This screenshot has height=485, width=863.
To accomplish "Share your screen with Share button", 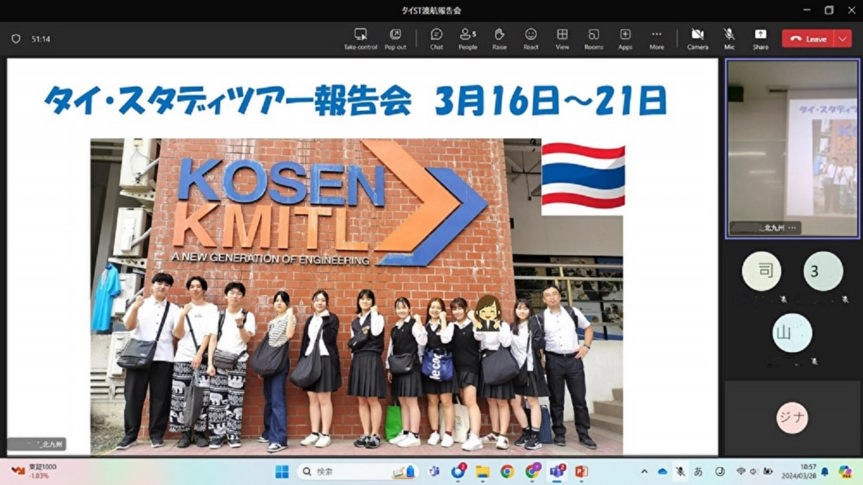I will point(760,39).
